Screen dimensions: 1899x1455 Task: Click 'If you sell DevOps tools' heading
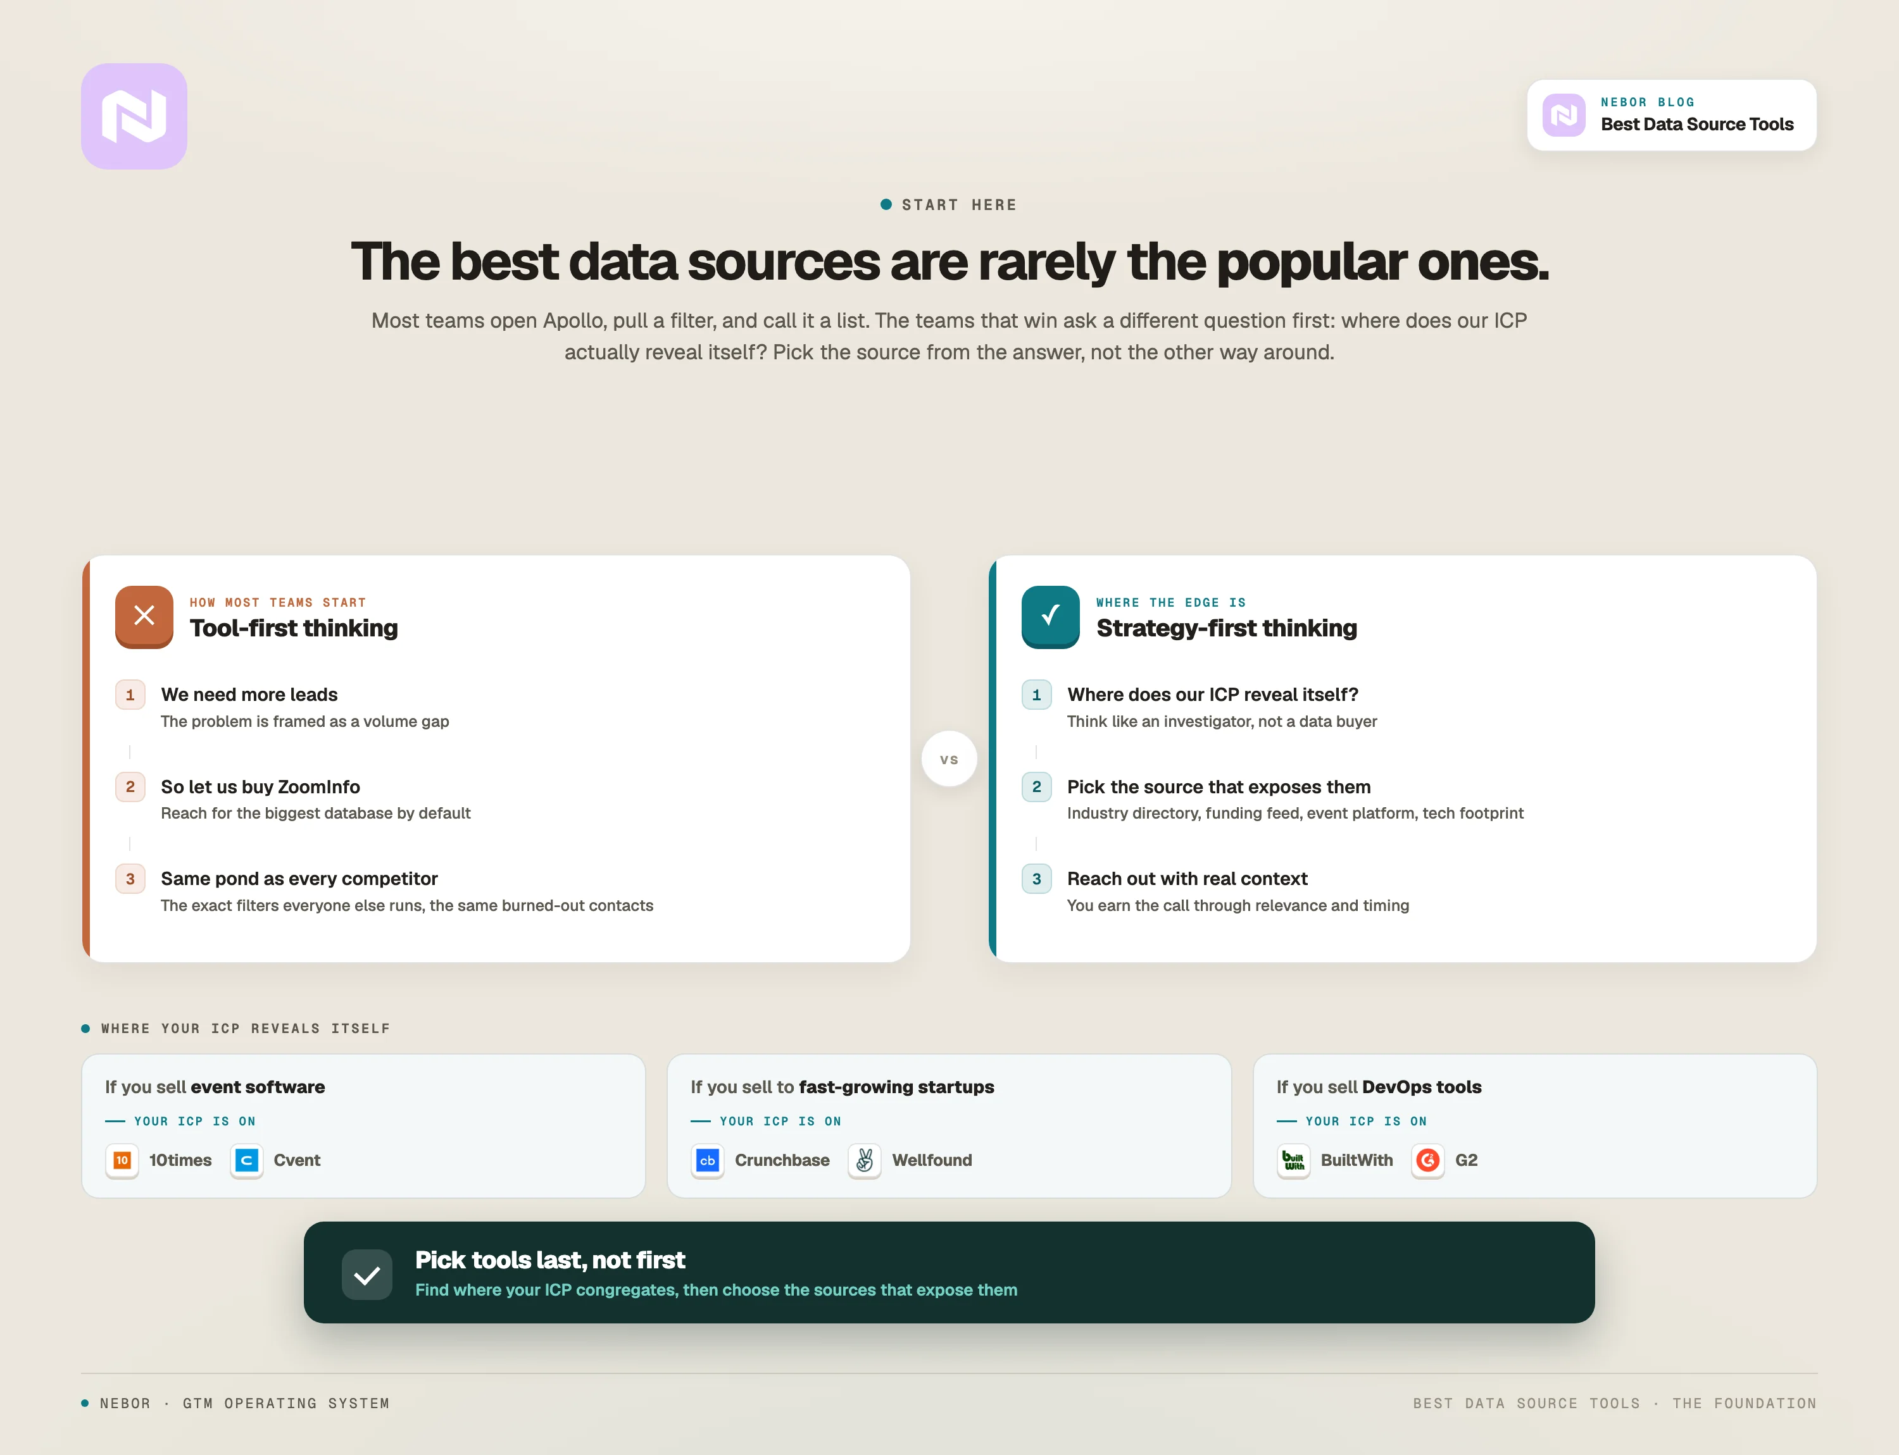1379,1087
